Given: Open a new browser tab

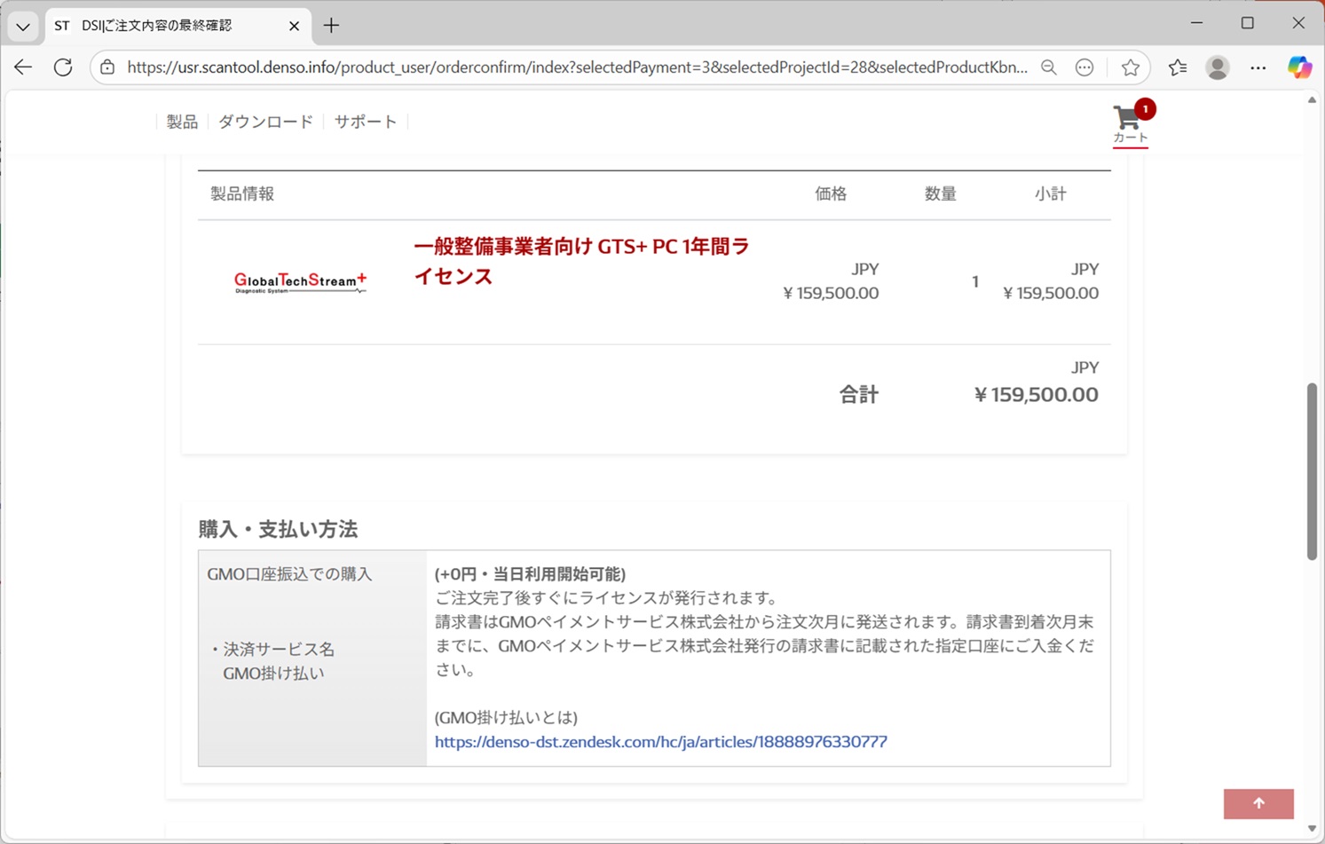Looking at the screenshot, I should [331, 26].
